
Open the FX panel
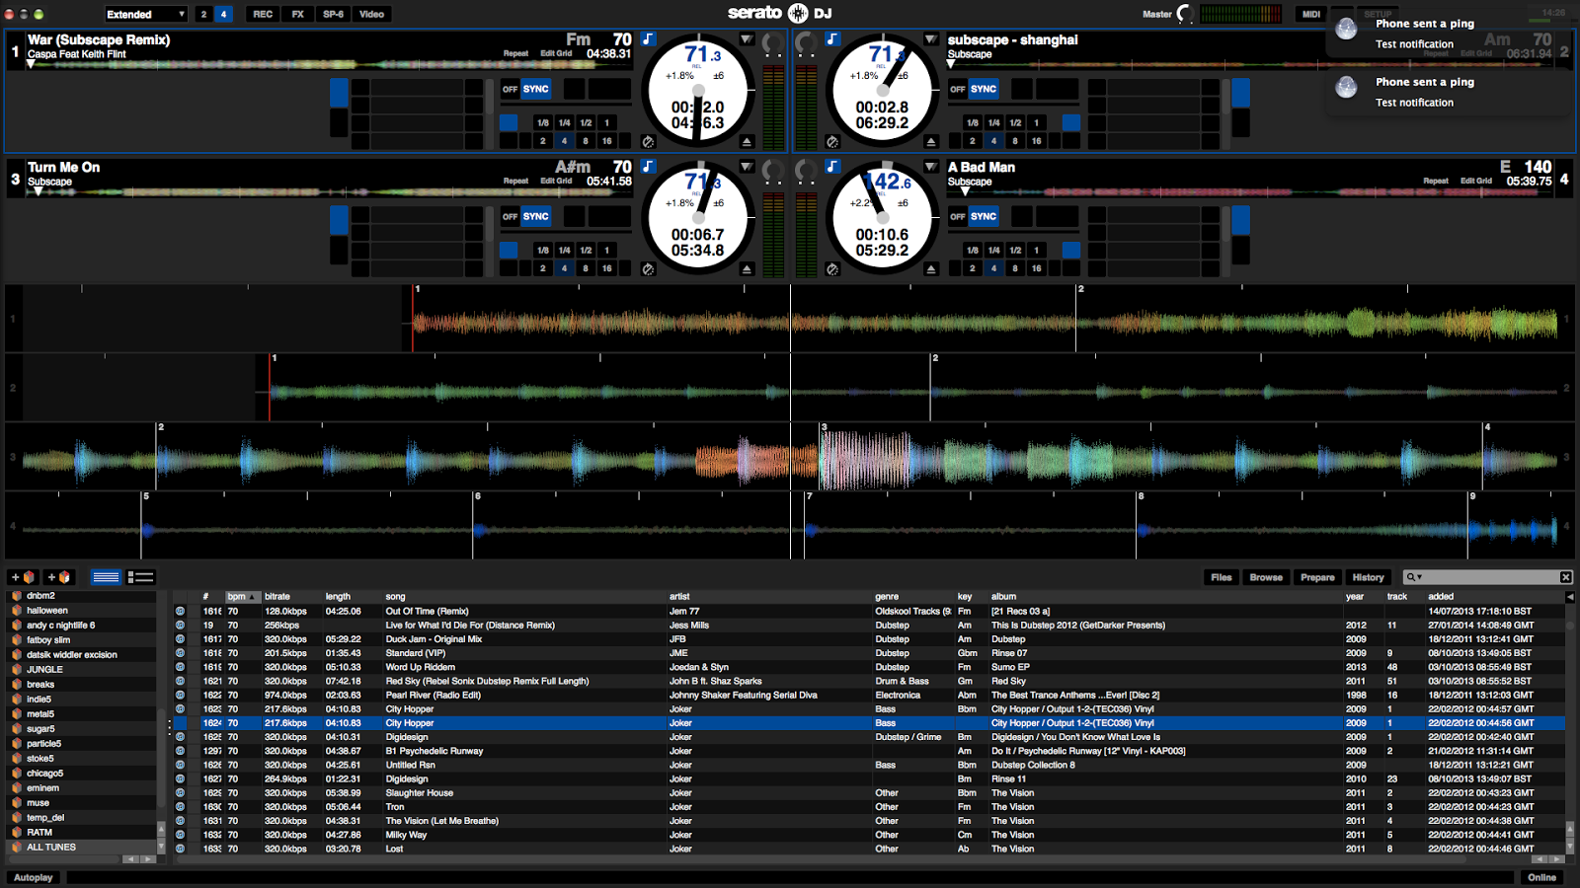click(x=297, y=14)
